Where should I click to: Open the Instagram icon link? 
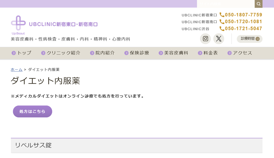click(x=205, y=39)
